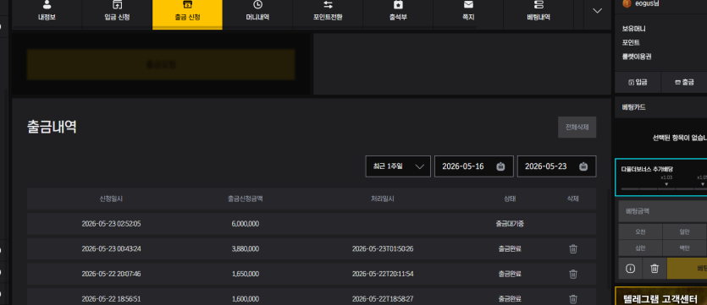Select the highlighted 출금 신청 tab
Viewport: 707px width, 305px height.
coord(187,14)
